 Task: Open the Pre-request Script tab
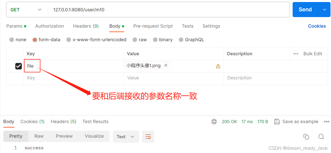pyautogui.click(x=153, y=26)
